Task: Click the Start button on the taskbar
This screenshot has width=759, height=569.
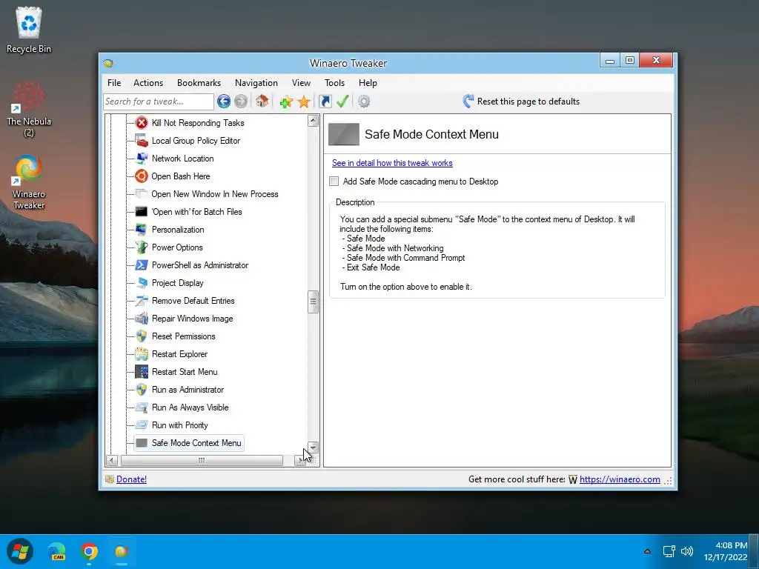Action: [x=20, y=551]
